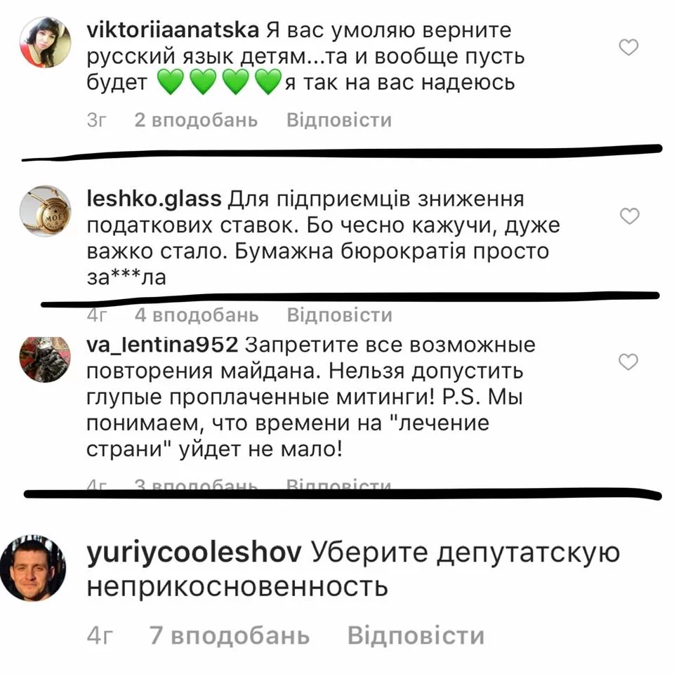
Task: Open the leshko.glass username link
Action: tap(154, 199)
